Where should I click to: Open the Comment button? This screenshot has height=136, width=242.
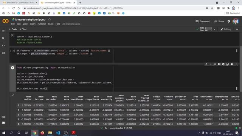click(203, 22)
